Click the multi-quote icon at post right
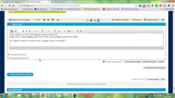The image size is (175, 98). tap(163, 20)
